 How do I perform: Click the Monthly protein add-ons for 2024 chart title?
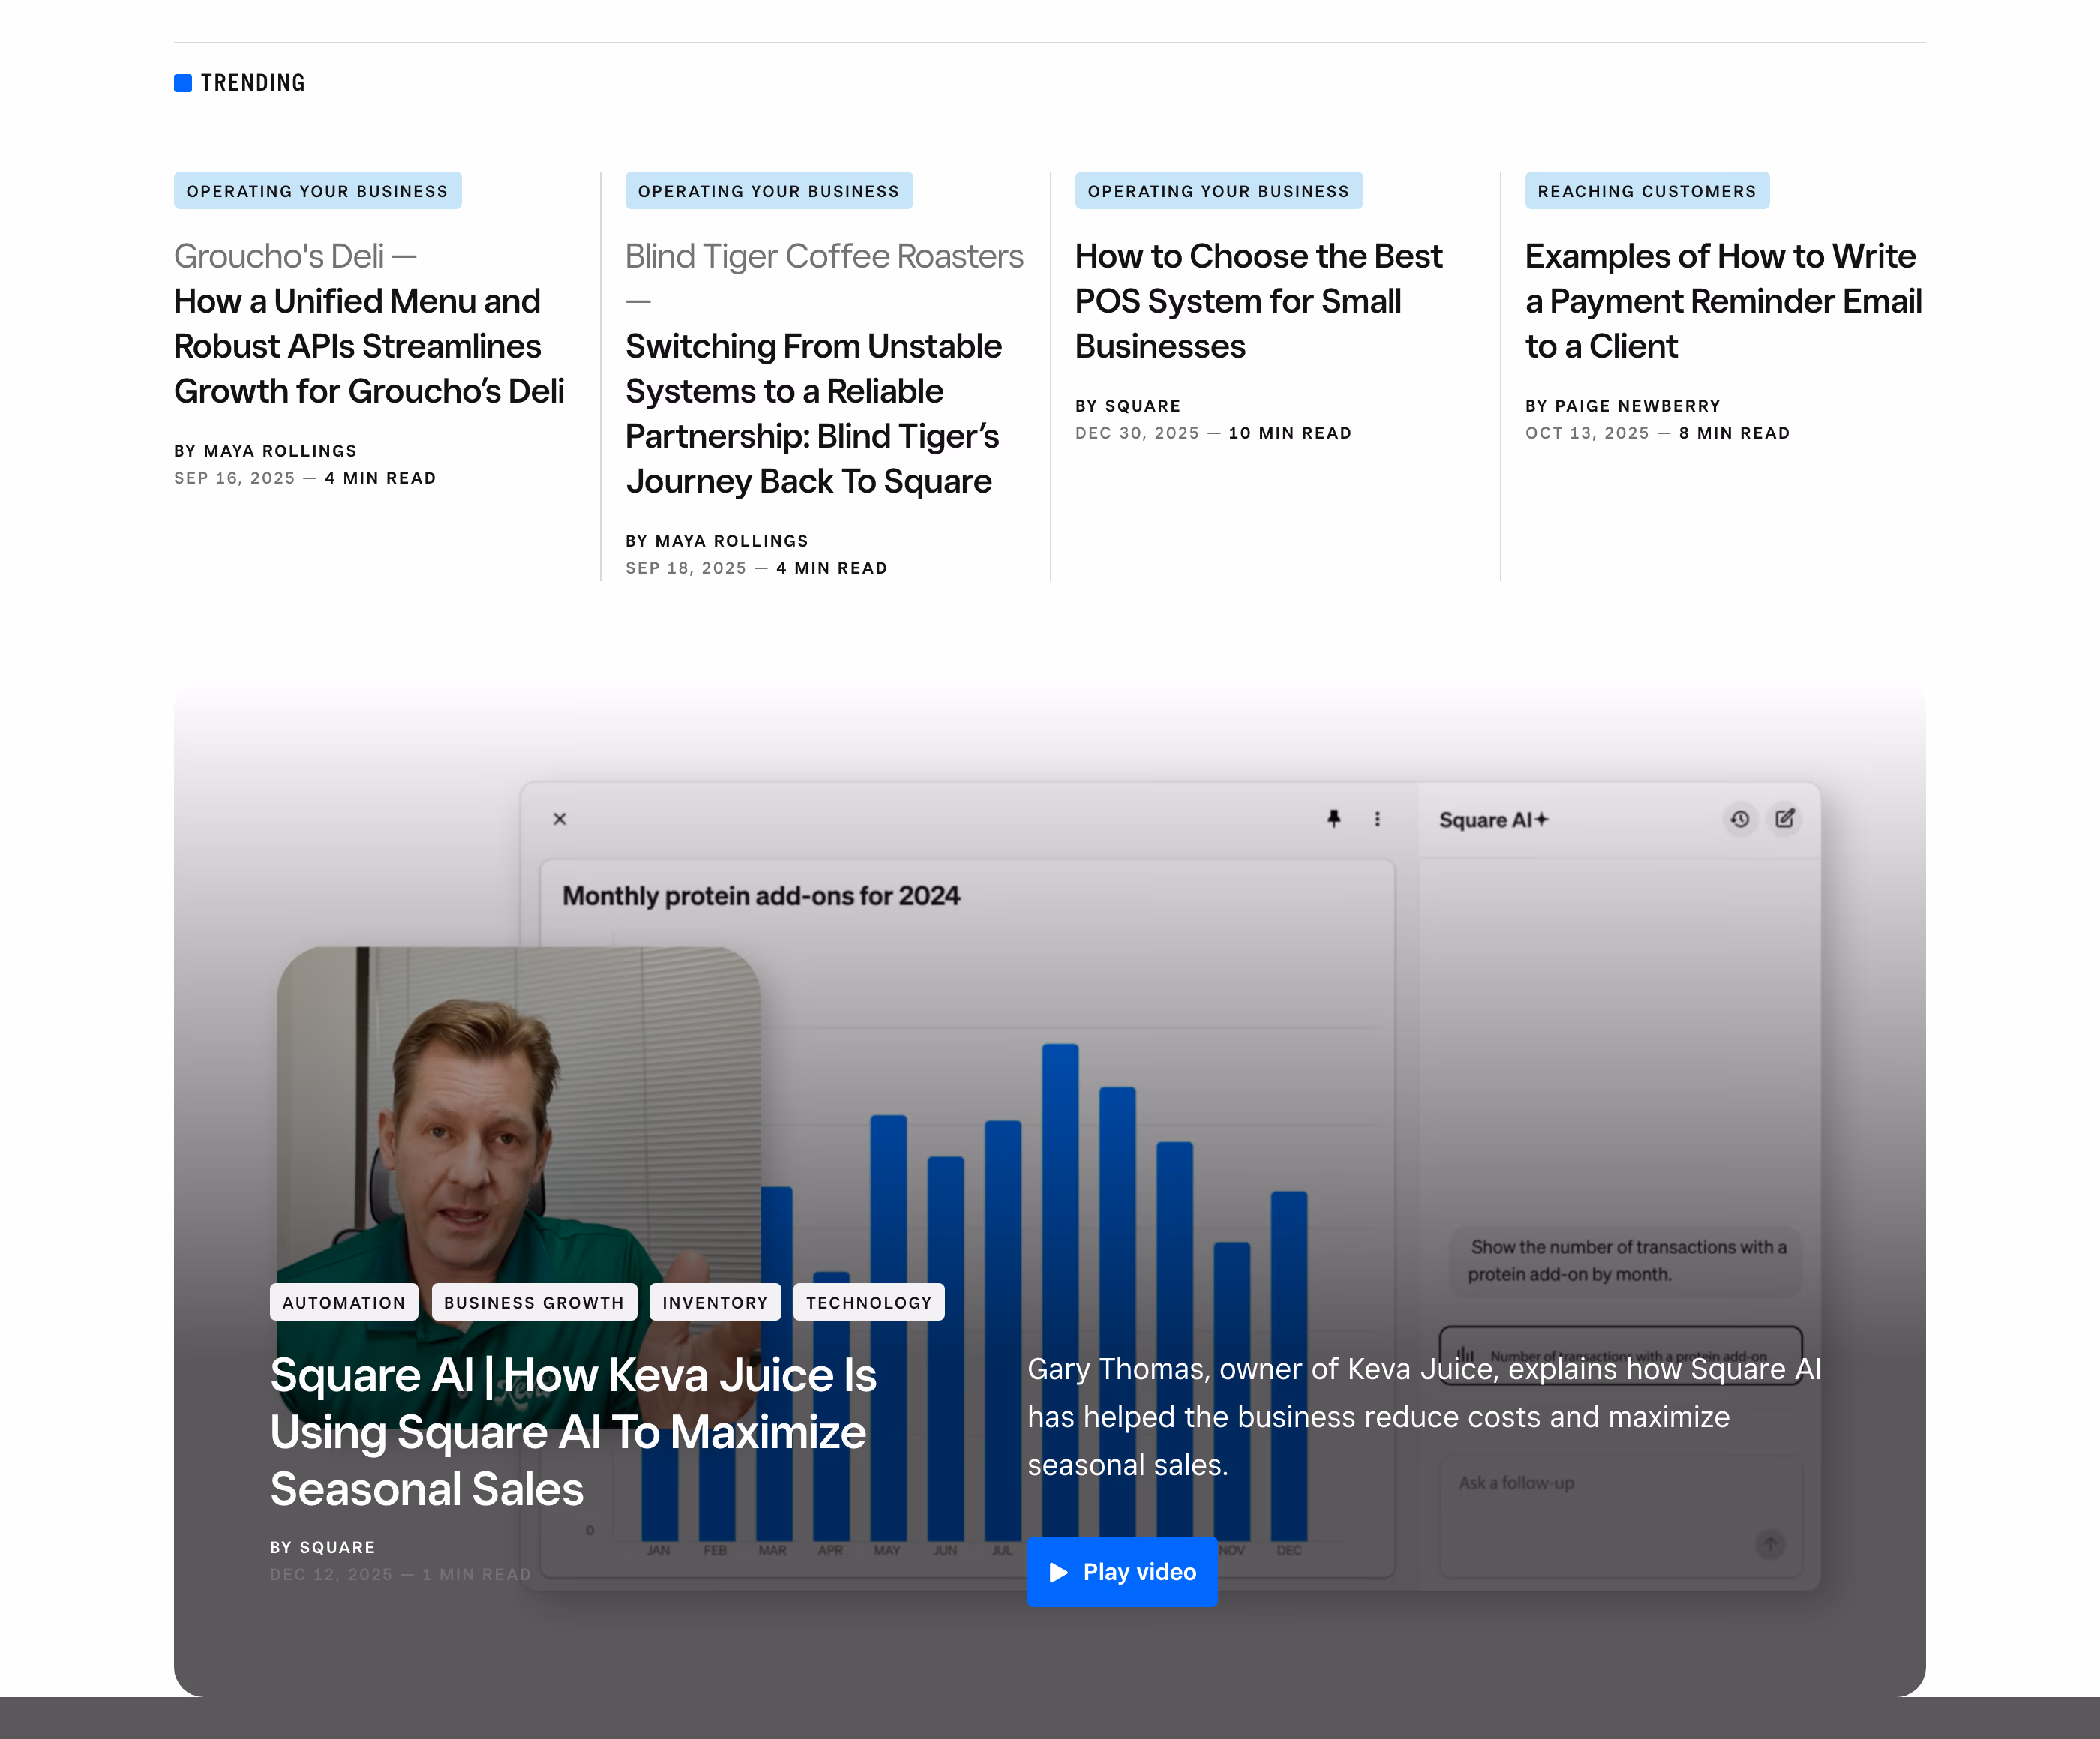pos(761,896)
